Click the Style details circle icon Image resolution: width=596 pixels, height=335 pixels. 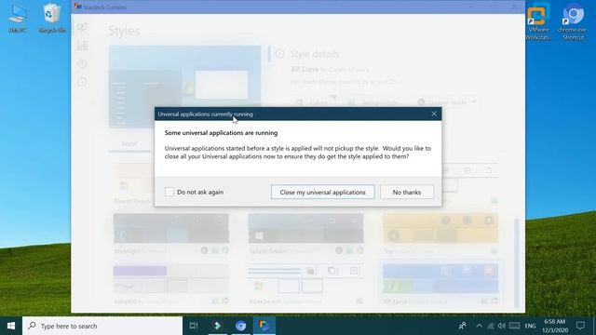(x=279, y=54)
